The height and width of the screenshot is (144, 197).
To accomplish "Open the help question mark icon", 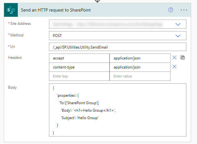I will tap(170, 10).
